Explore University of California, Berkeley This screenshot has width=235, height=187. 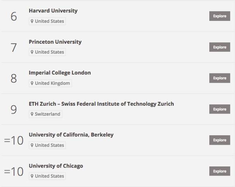click(x=220, y=140)
